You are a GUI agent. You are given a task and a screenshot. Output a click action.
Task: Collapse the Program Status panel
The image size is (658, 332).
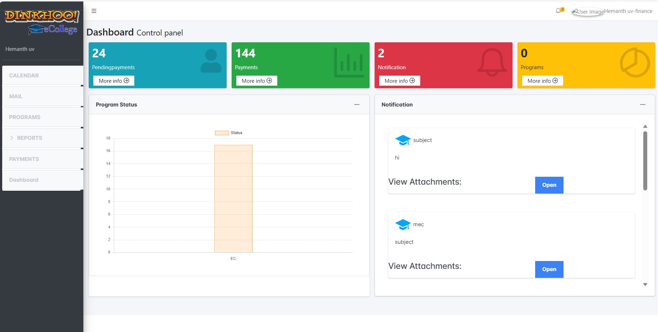coord(357,105)
